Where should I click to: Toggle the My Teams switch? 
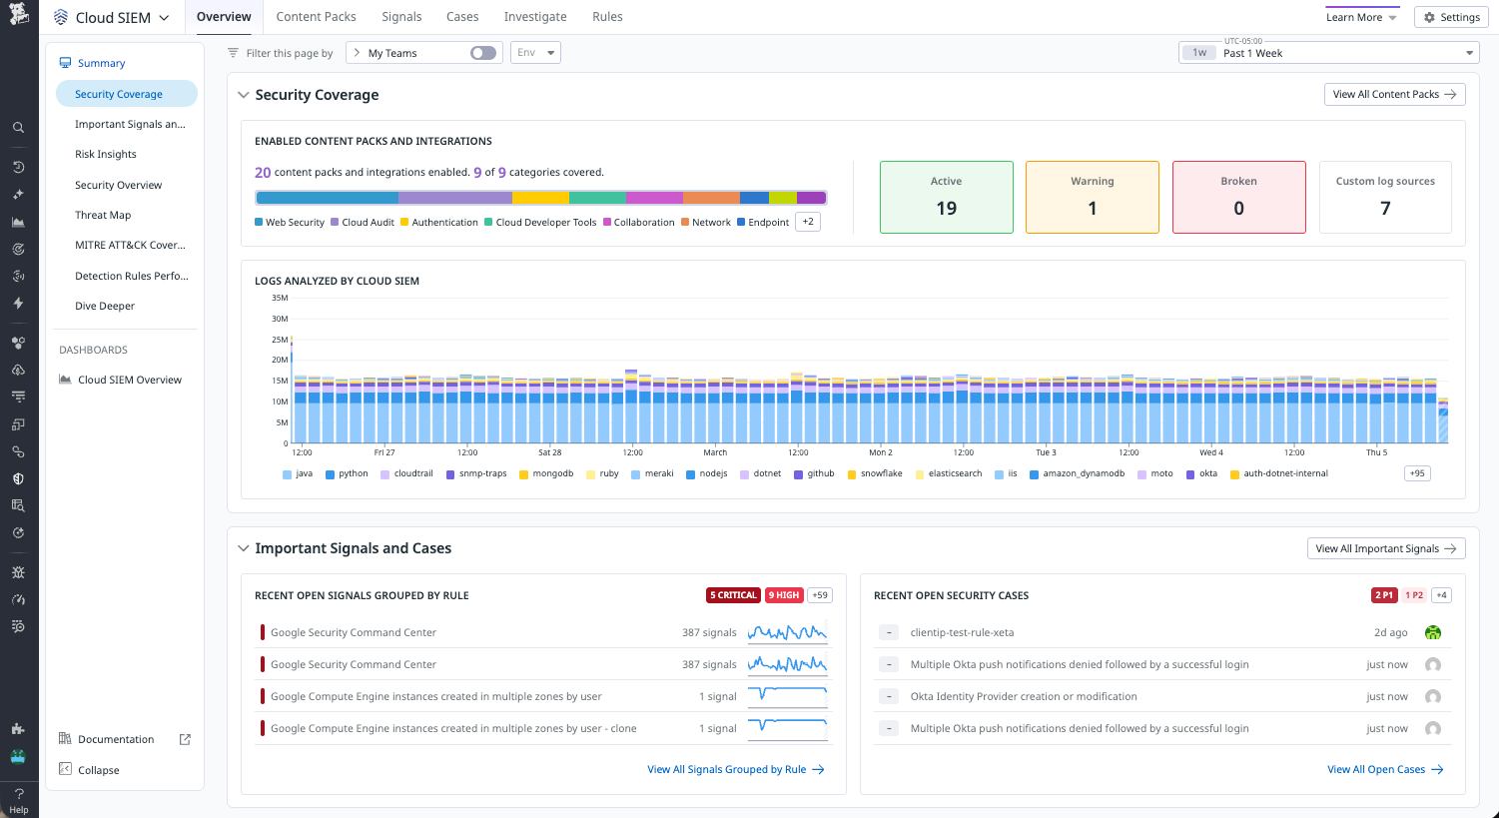[x=483, y=53]
